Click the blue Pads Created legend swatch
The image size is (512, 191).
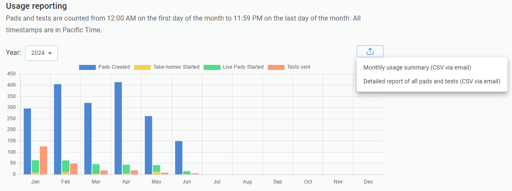[x=88, y=67]
